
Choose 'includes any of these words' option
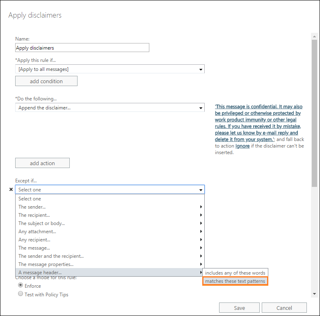(x=235, y=273)
